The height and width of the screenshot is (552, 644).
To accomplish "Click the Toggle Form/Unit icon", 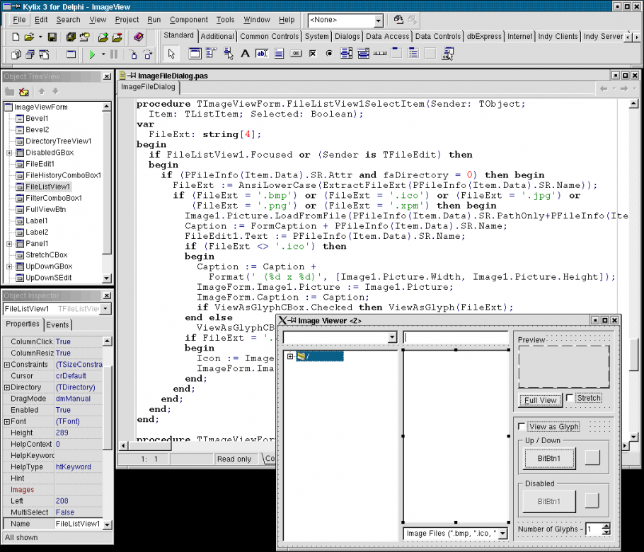I will [x=44, y=54].
